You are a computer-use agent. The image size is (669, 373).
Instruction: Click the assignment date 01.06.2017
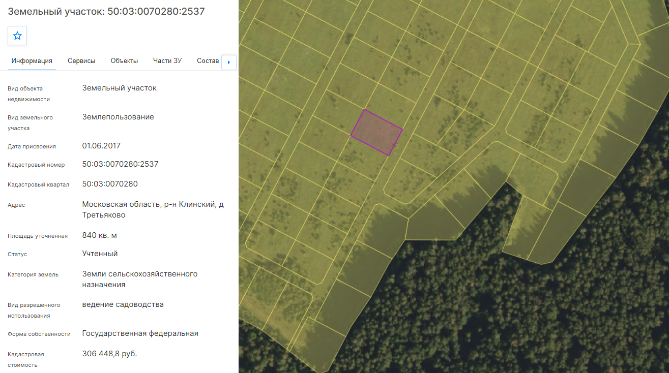click(101, 146)
